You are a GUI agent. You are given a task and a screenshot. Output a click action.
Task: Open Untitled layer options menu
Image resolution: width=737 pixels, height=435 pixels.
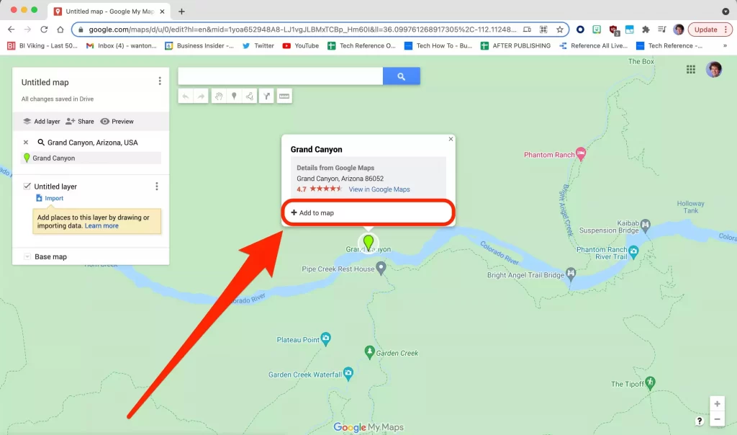point(157,187)
